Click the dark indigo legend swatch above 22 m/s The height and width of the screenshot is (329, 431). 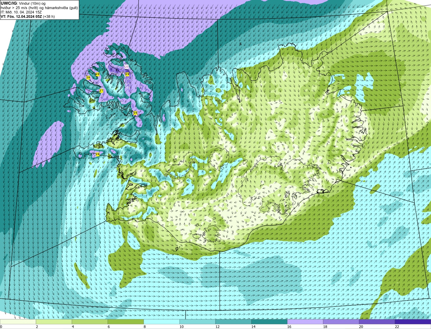(413, 322)
